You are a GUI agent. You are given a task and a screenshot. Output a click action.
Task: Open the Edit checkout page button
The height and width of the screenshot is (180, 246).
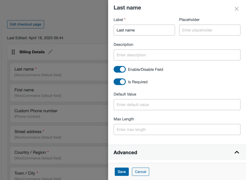pyautogui.click(x=26, y=24)
